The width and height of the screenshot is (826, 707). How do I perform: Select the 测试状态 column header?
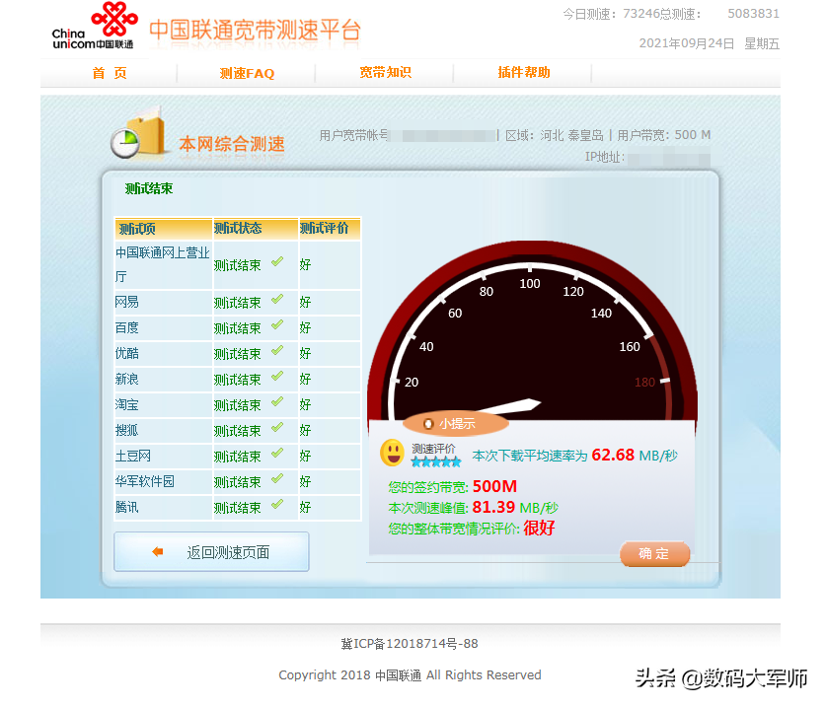tap(256, 228)
